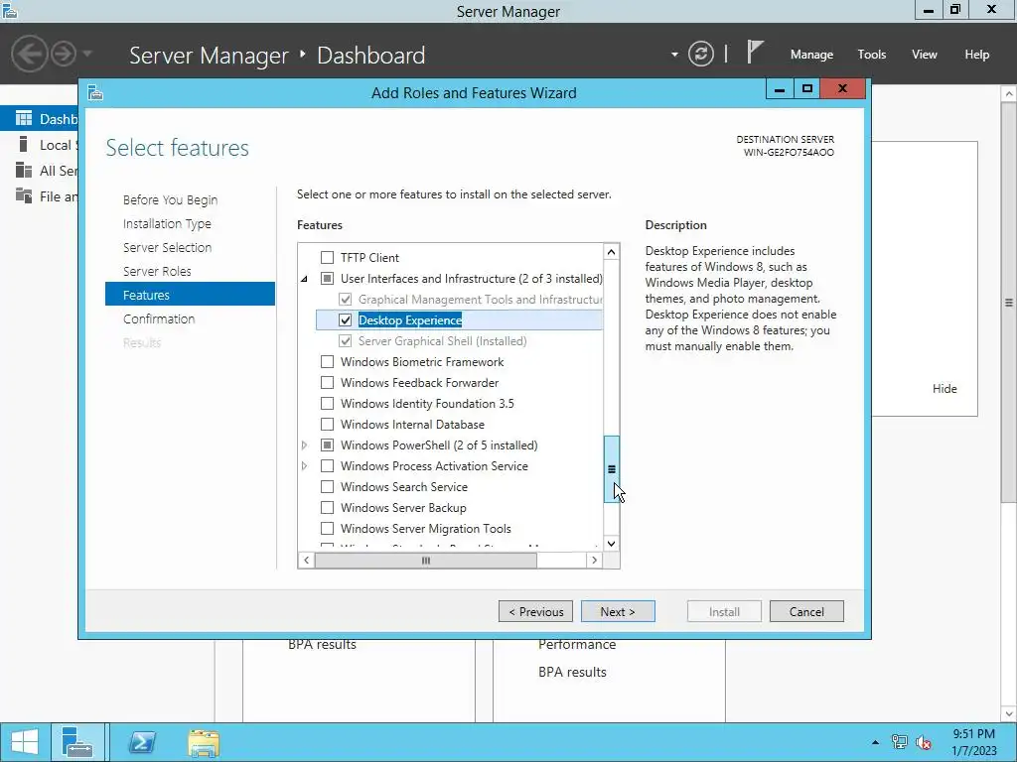Click Server Manager dashboard vertical scrollbar thumb

1009,302
